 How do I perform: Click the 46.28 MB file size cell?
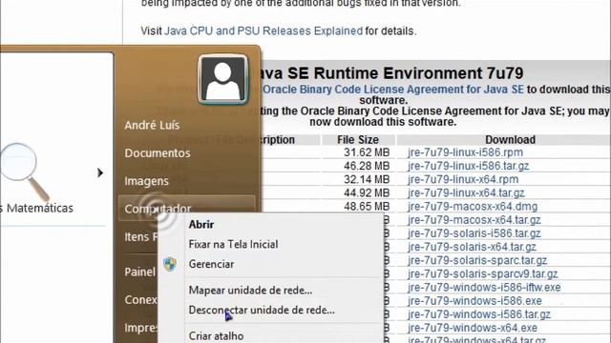367,166
